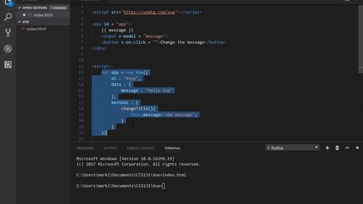The height and width of the screenshot is (204, 363).
Task: Open the Debug view icon
Action: pos(8,49)
